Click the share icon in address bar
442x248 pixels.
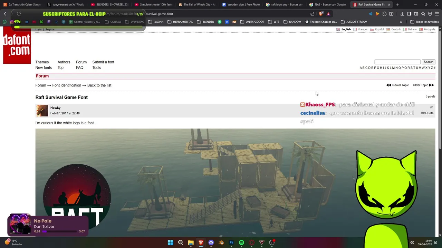[x=313, y=14]
